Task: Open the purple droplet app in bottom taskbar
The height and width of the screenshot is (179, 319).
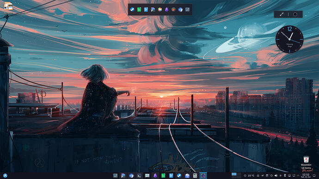Action: click(155, 176)
